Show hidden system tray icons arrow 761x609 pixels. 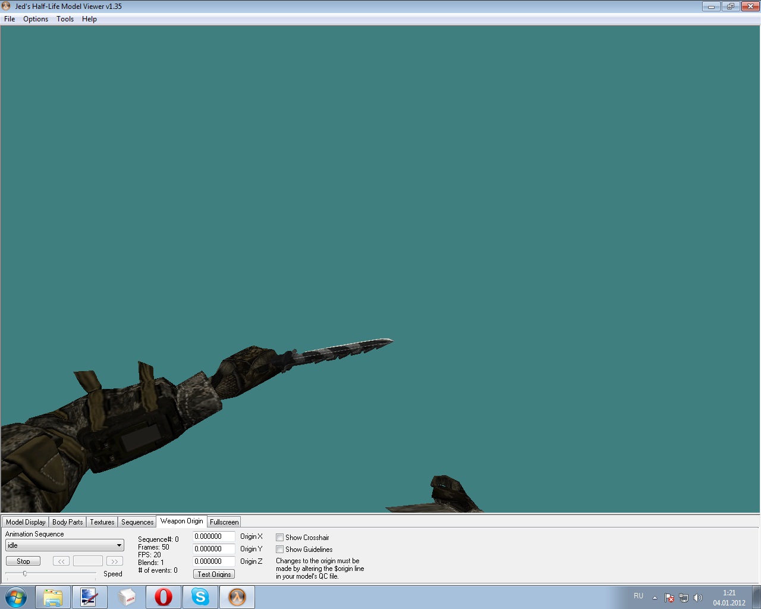[655, 598]
